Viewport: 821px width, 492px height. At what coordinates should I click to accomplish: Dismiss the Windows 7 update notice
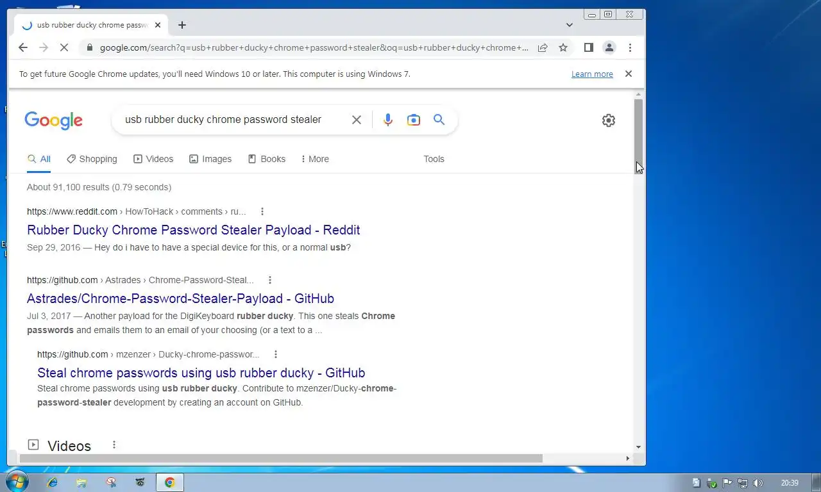(x=629, y=74)
